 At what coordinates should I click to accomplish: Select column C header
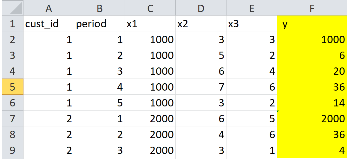pyautogui.click(x=150, y=9)
